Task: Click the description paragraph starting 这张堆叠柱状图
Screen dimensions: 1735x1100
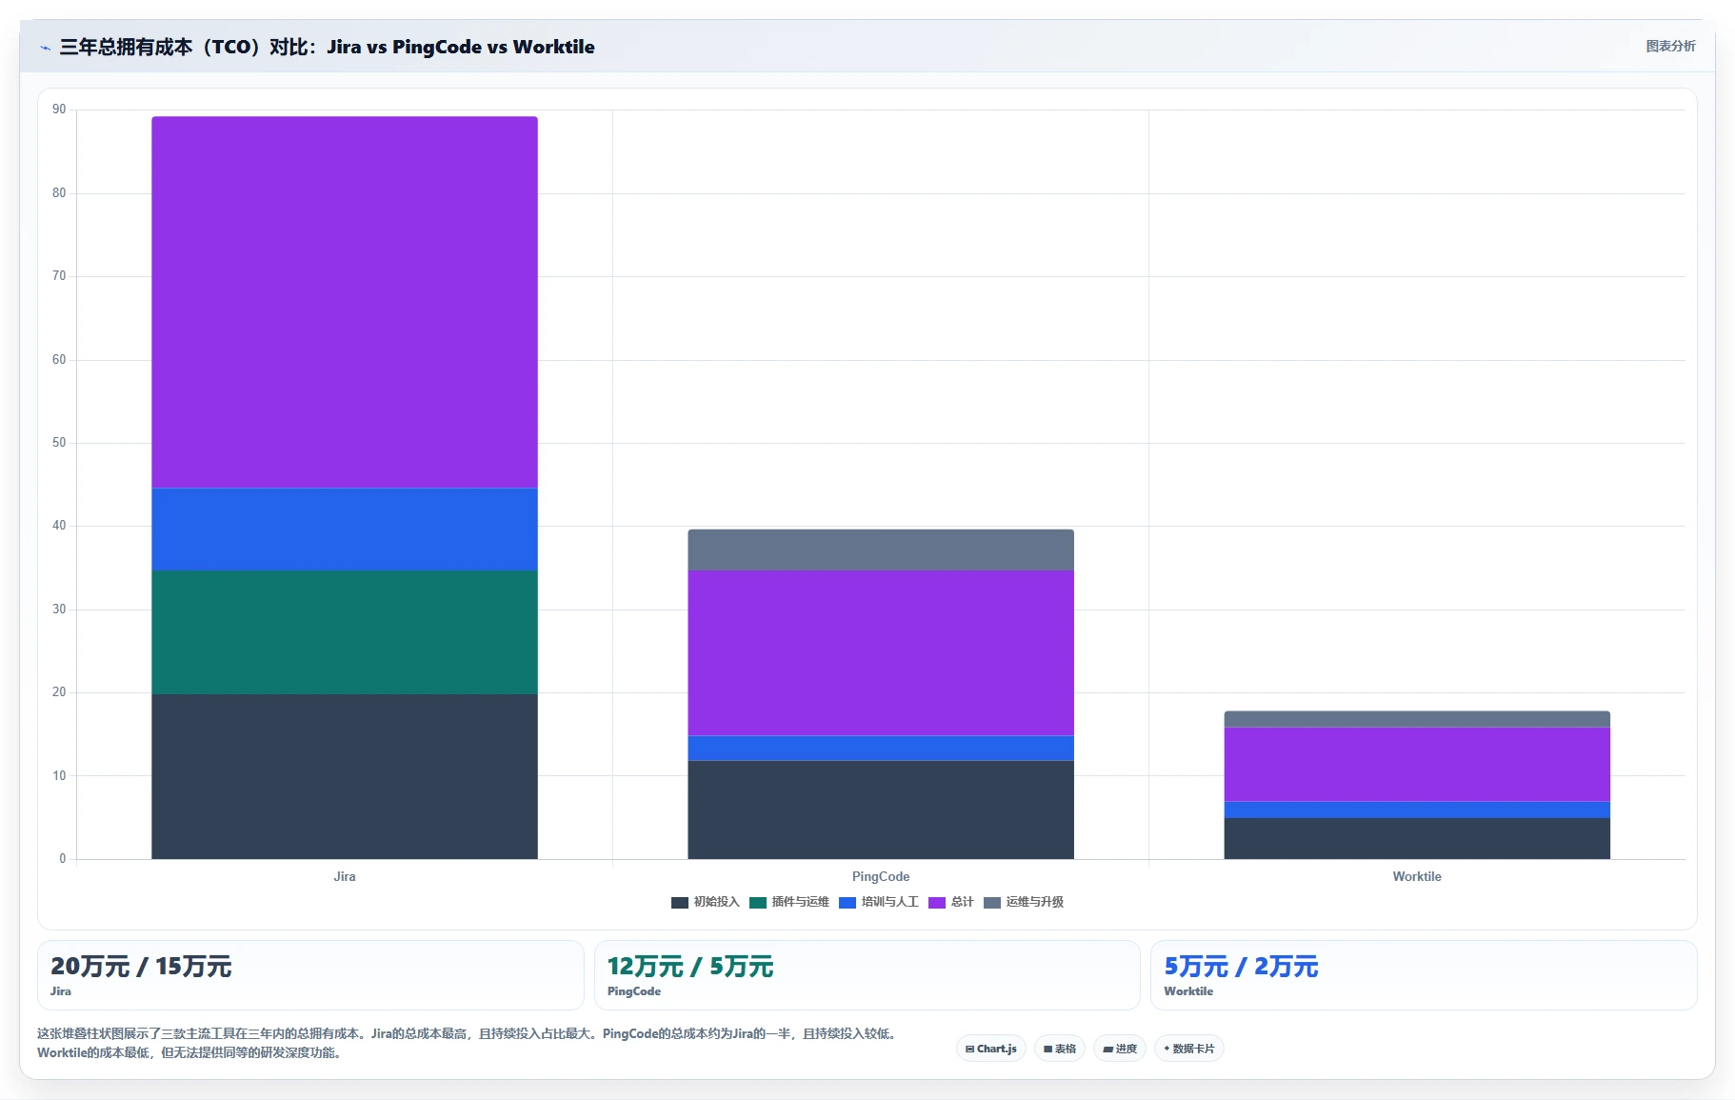Action: [x=467, y=1043]
